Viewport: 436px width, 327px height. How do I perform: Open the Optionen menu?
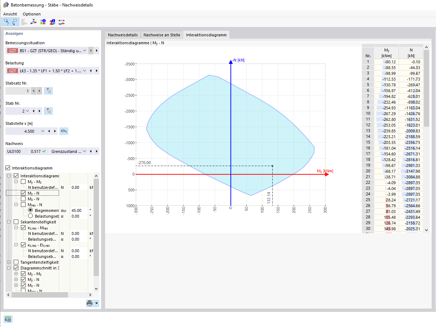tap(32, 14)
